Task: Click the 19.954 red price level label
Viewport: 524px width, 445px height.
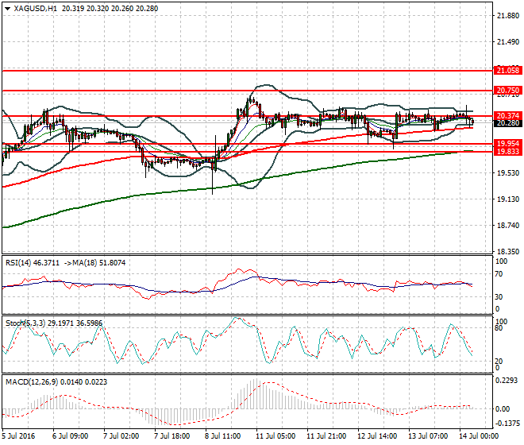Action: 508,144
